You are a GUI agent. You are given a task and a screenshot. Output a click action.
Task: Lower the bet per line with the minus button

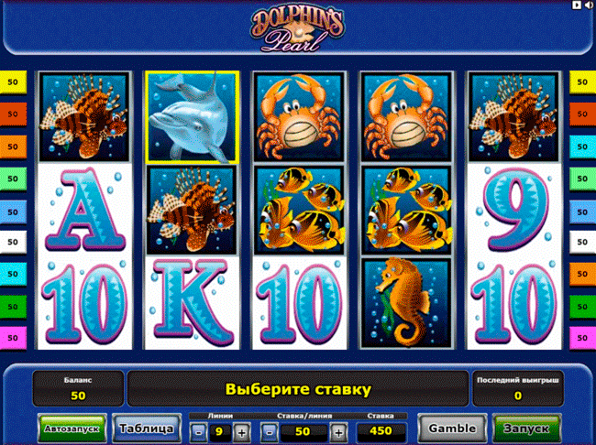270,432
